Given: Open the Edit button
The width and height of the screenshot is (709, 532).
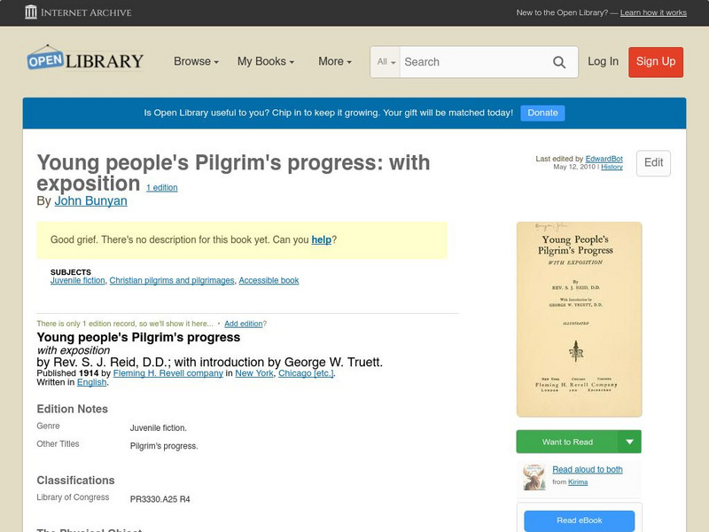Looking at the screenshot, I should 652,163.
